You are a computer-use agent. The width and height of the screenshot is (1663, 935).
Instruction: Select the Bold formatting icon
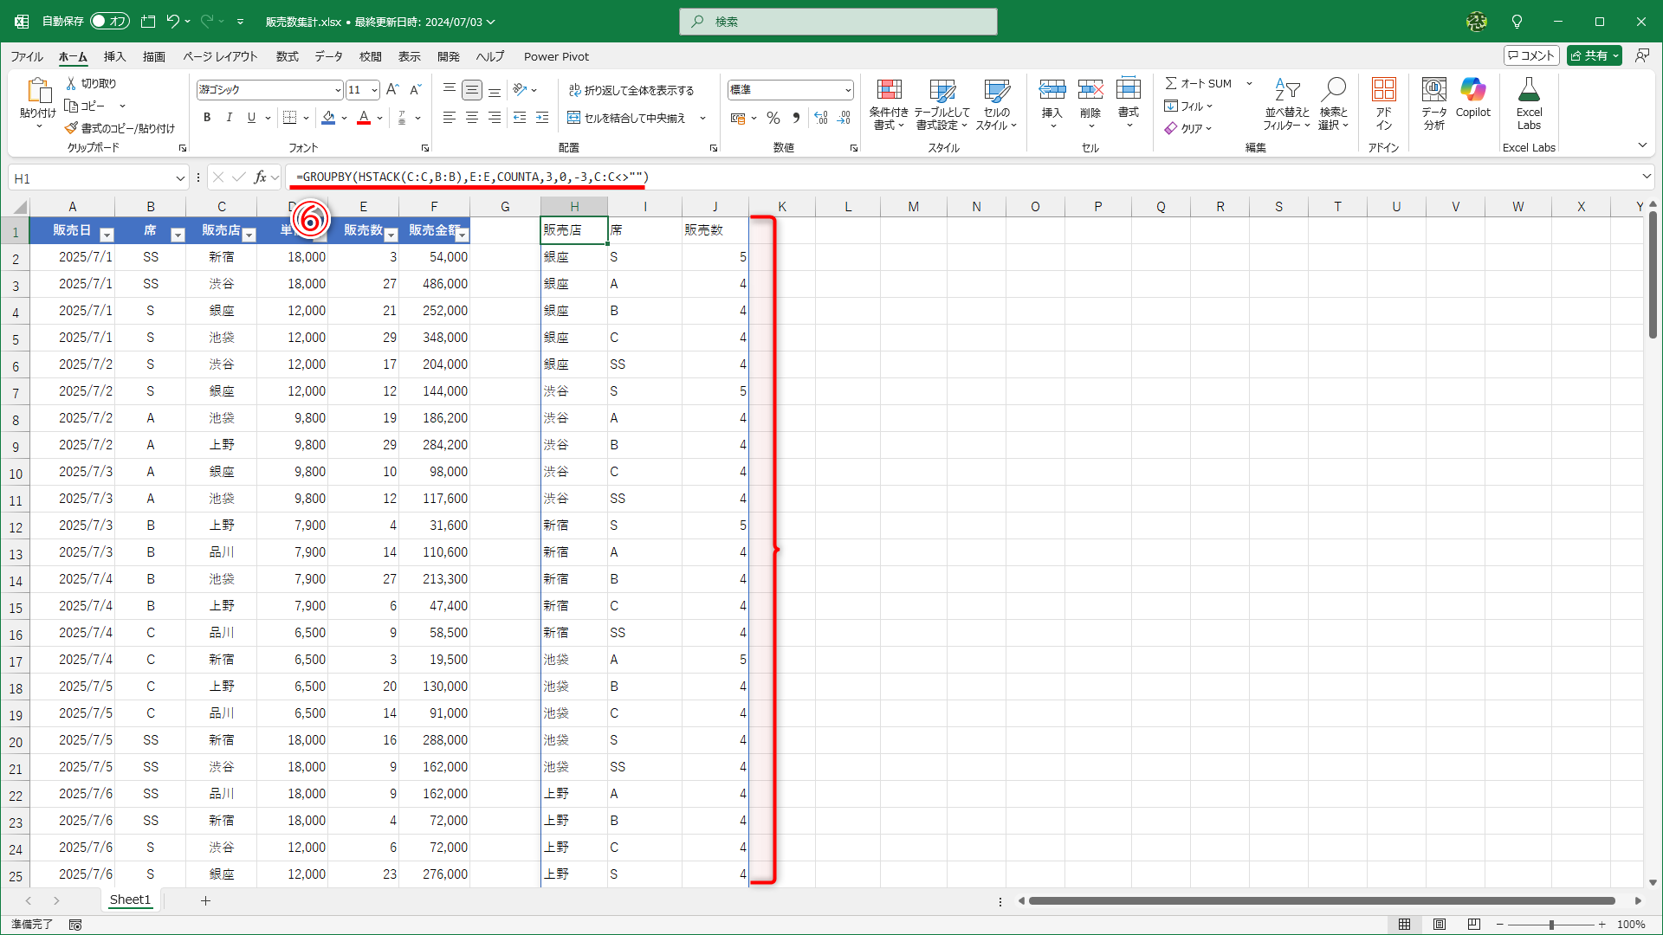click(x=207, y=117)
